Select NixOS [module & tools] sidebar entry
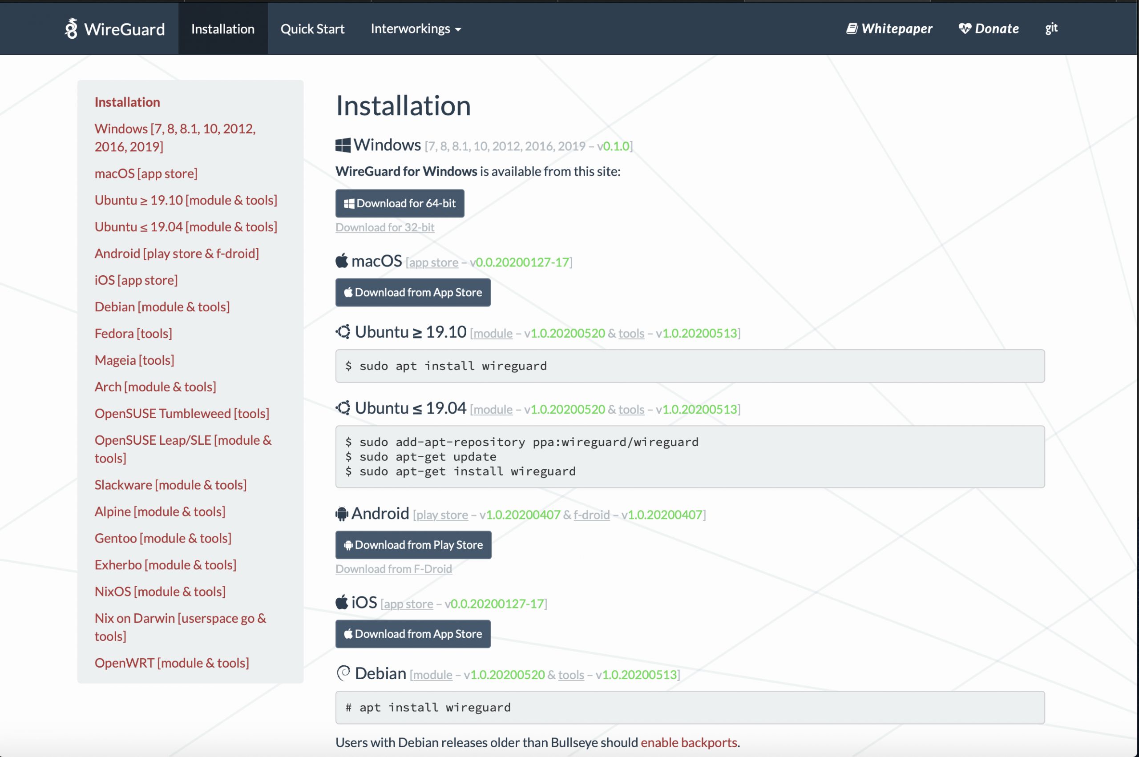This screenshot has height=757, width=1139. pyautogui.click(x=160, y=592)
